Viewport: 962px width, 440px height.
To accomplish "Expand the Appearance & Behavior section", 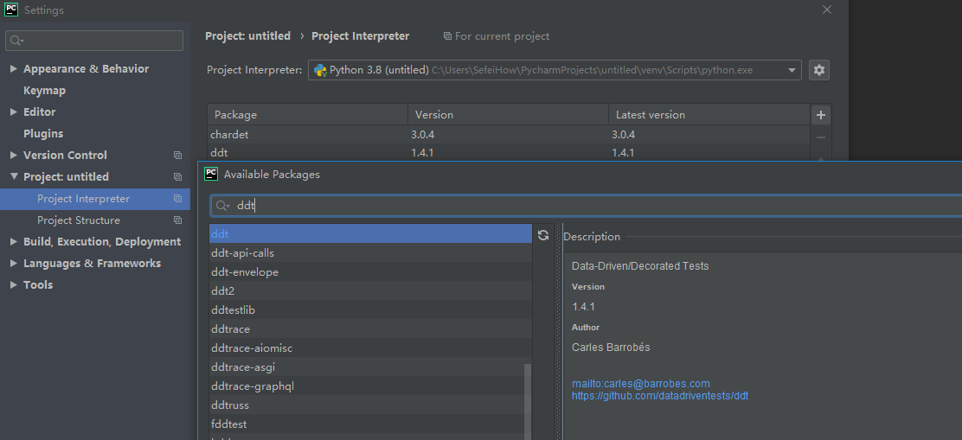I will [x=14, y=69].
